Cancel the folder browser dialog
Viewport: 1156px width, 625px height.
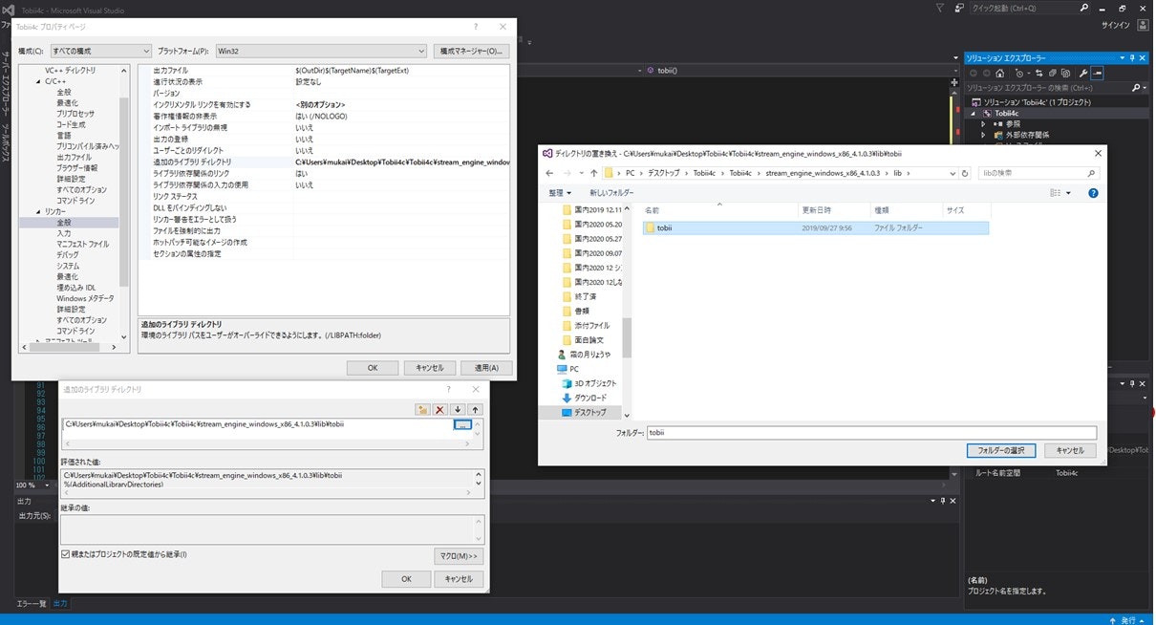coord(1069,450)
